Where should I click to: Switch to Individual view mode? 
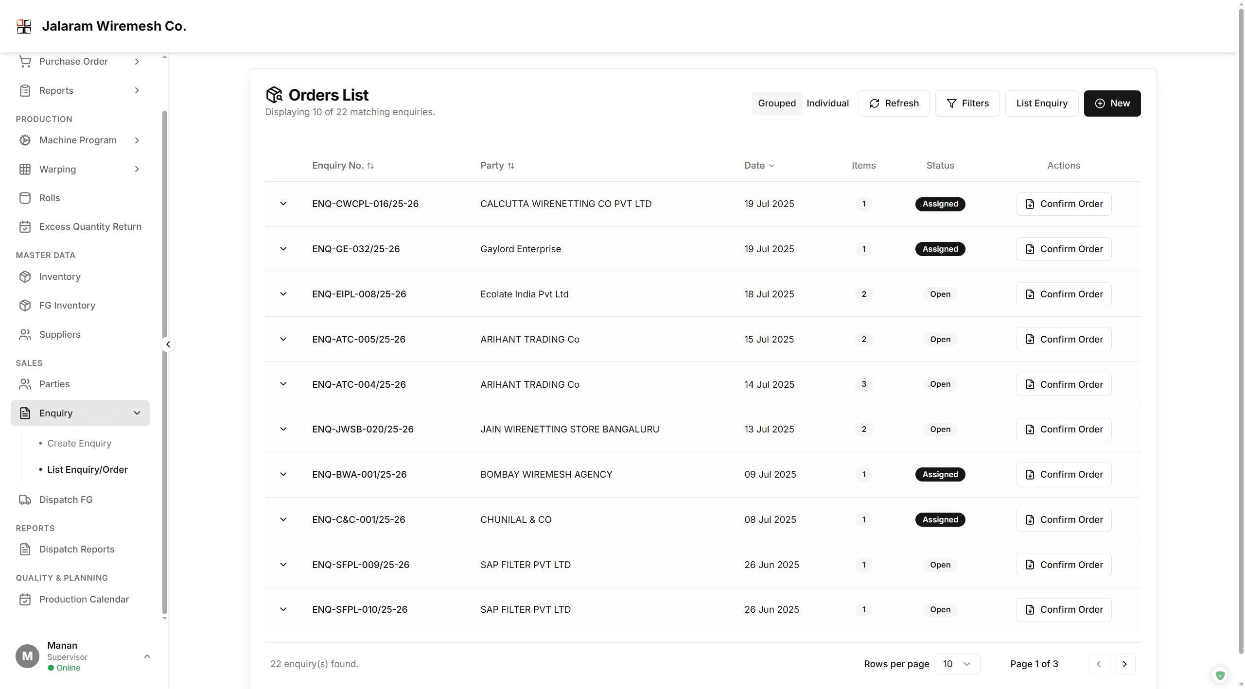point(827,103)
